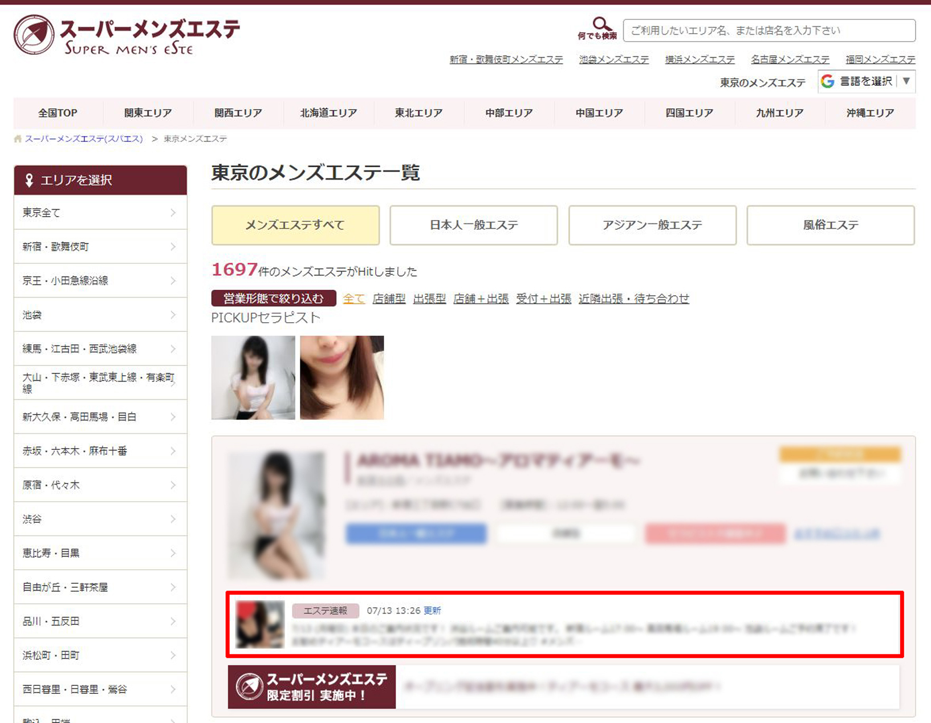
Task: Select 恵比寿・目黒 area in sidebar
Action: click(x=100, y=553)
